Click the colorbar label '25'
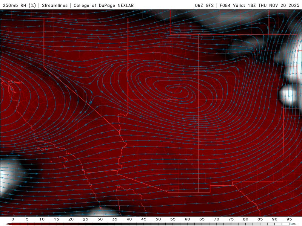The width and height of the screenshot is (302, 226). (x=86, y=219)
